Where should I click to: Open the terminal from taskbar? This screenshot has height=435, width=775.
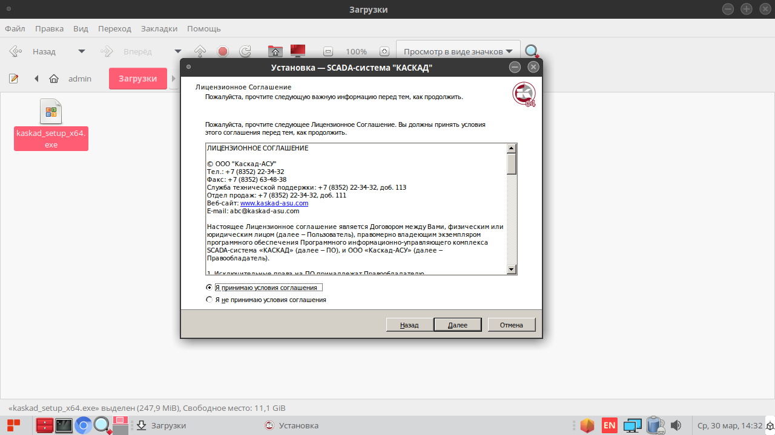point(64,425)
